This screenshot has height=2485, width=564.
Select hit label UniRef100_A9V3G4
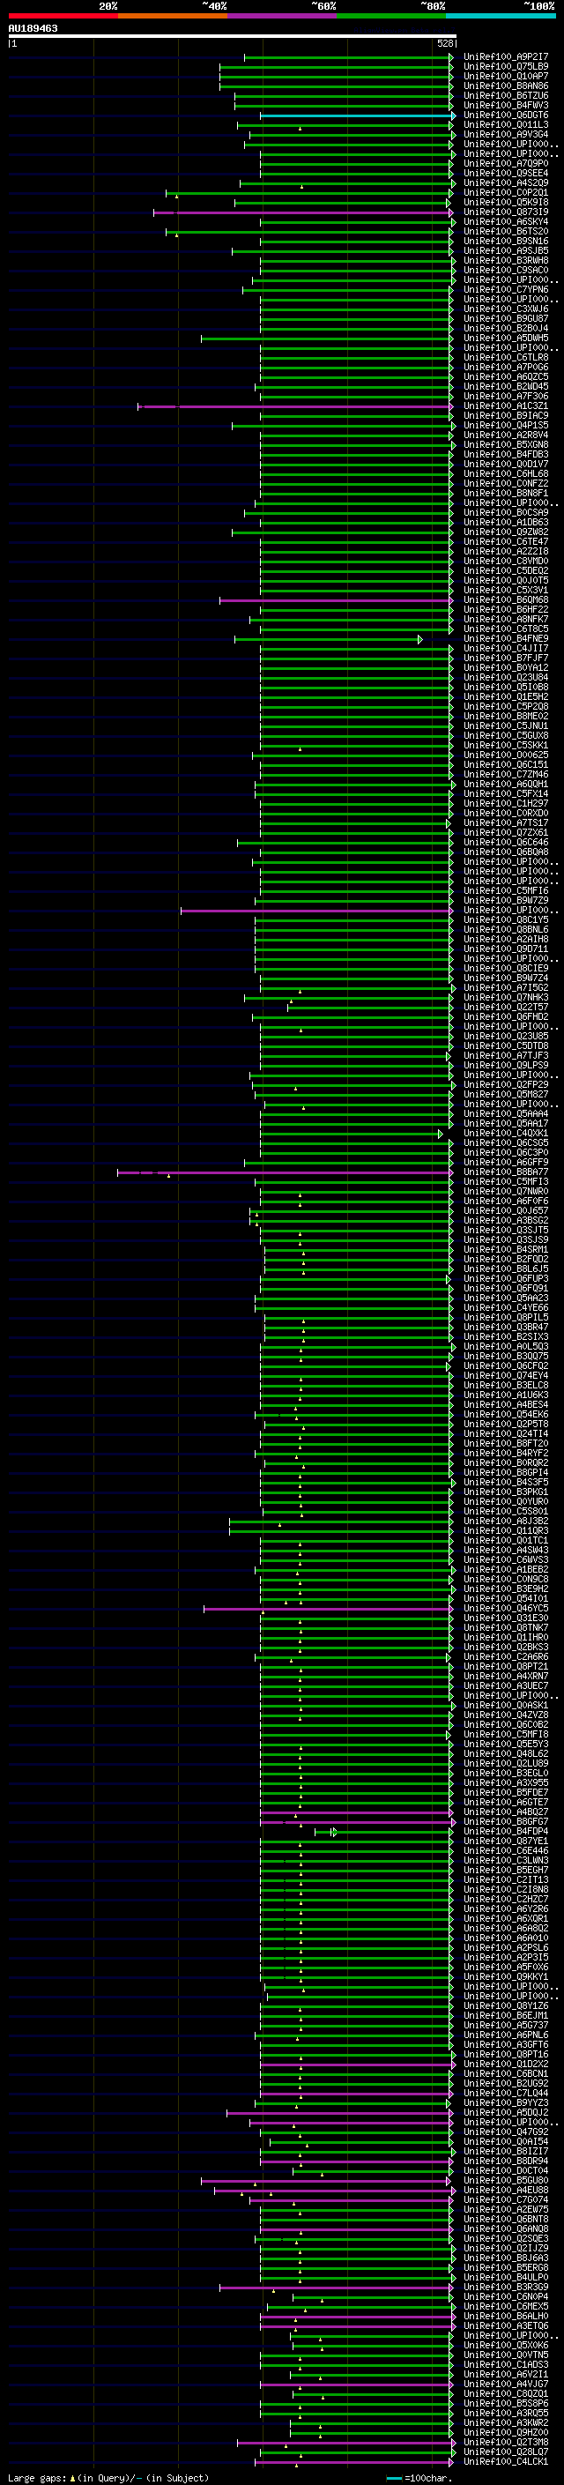tap(506, 134)
